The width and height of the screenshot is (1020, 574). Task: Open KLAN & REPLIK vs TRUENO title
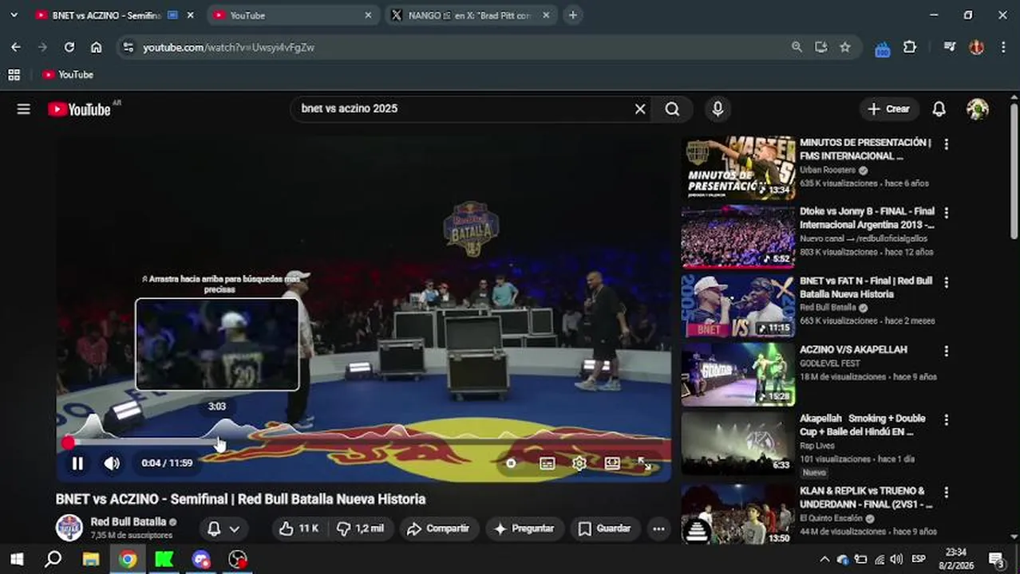click(x=866, y=497)
